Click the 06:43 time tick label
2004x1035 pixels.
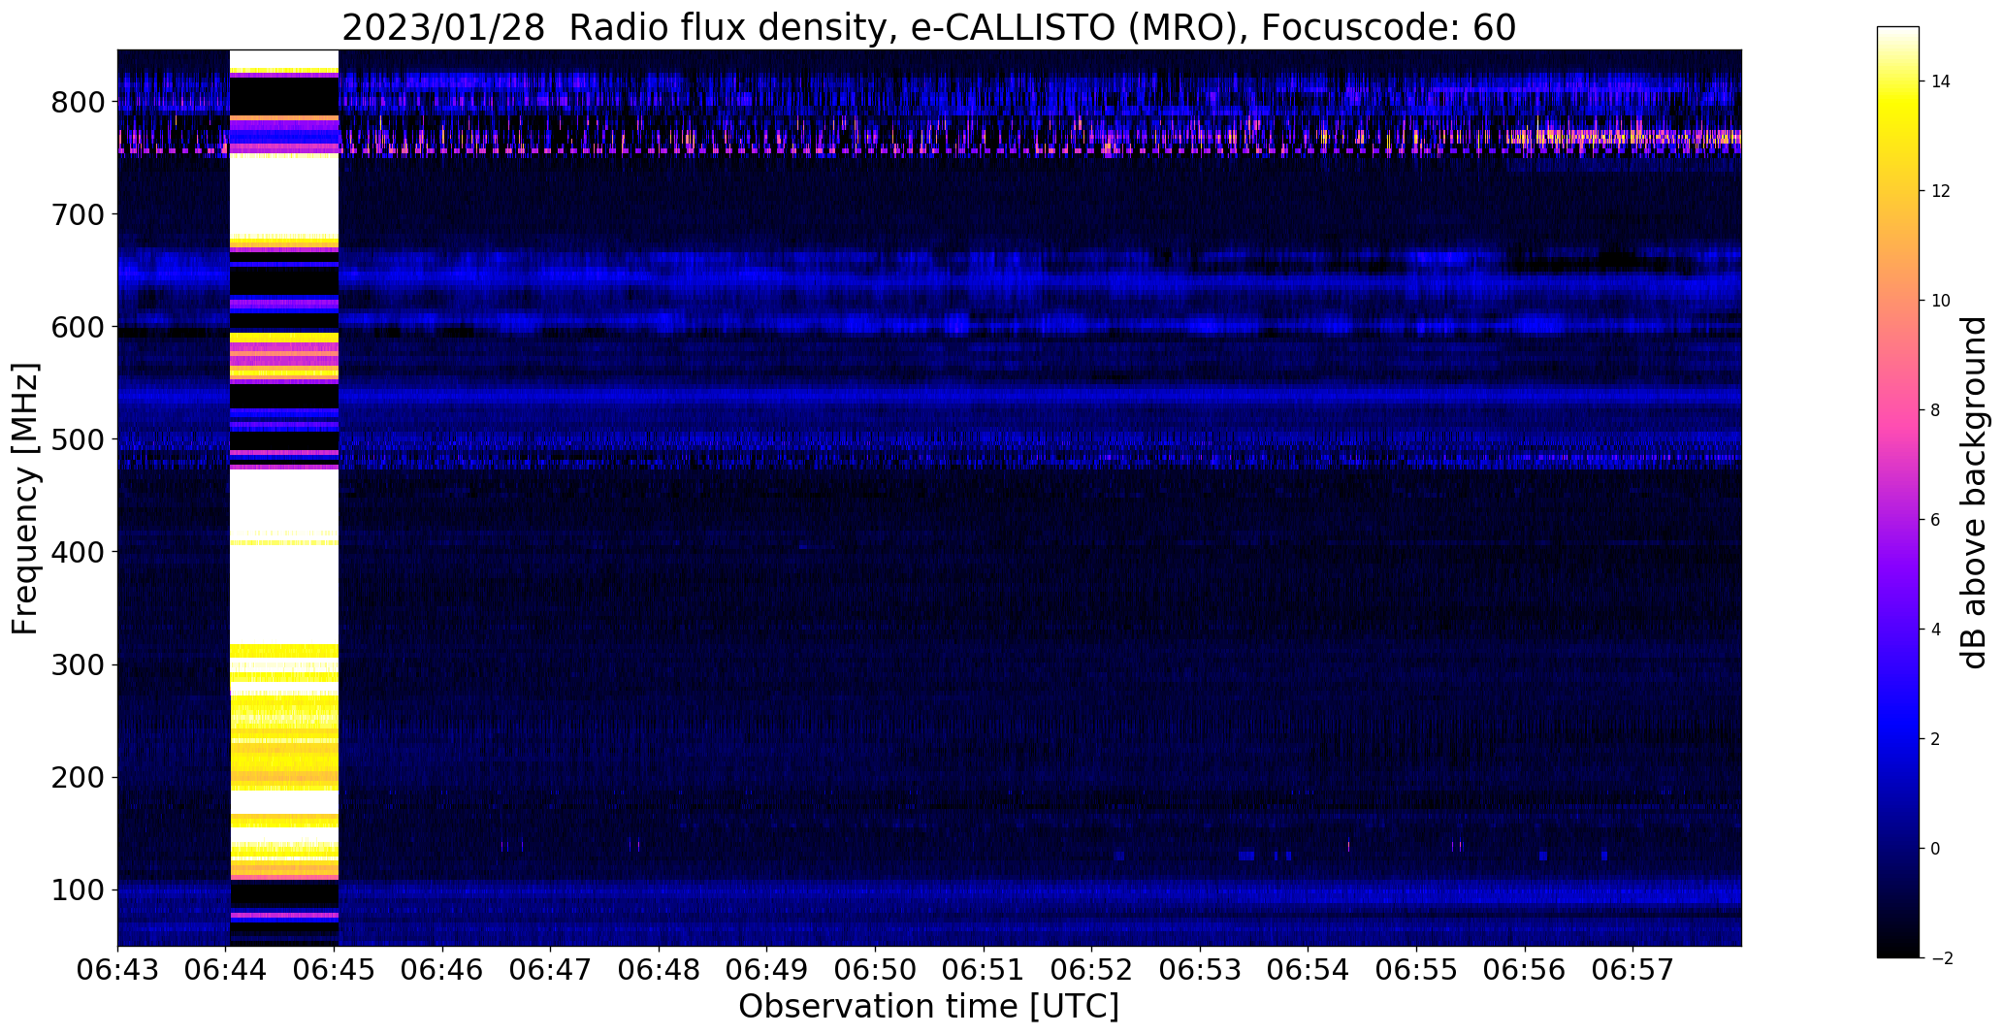117,971
